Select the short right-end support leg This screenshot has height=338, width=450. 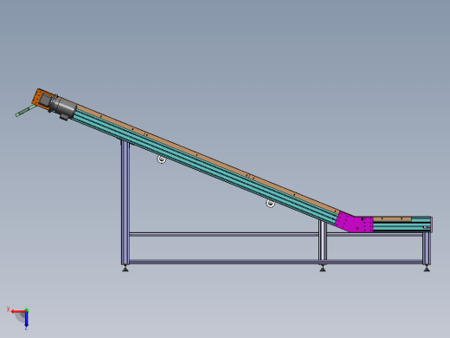coord(427,249)
